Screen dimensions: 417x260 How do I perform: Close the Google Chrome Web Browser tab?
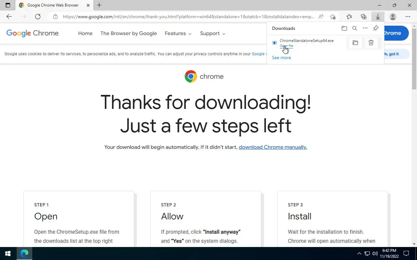click(88, 5)
